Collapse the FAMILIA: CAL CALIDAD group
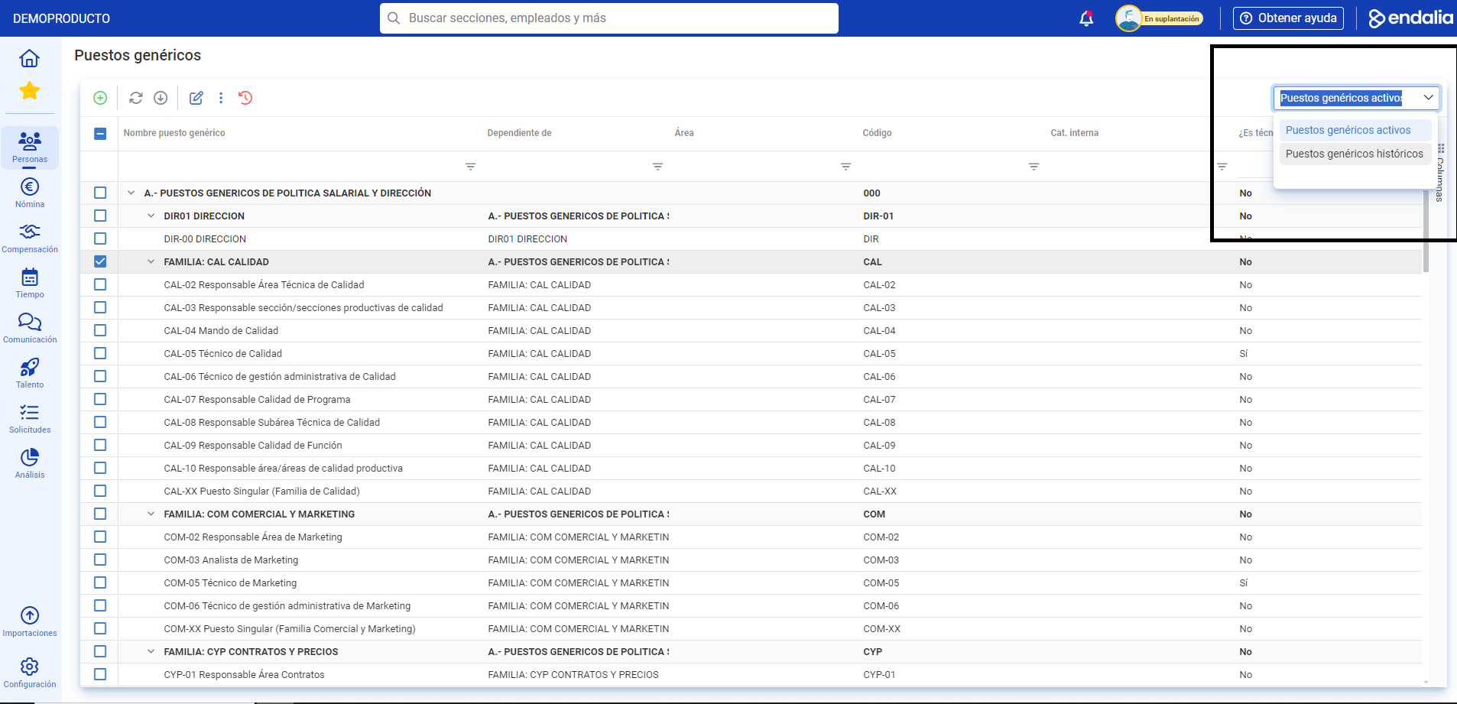This screenshot has height=704, width=1457. click(151, 262)
